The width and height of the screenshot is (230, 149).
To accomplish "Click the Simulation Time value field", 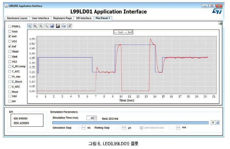I will point(90,118).
